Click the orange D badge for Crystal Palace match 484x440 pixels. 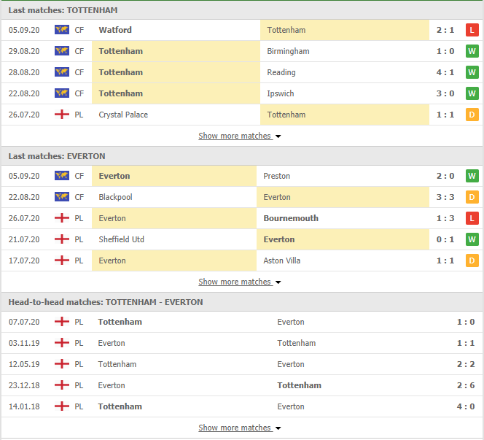click(472, 115)
